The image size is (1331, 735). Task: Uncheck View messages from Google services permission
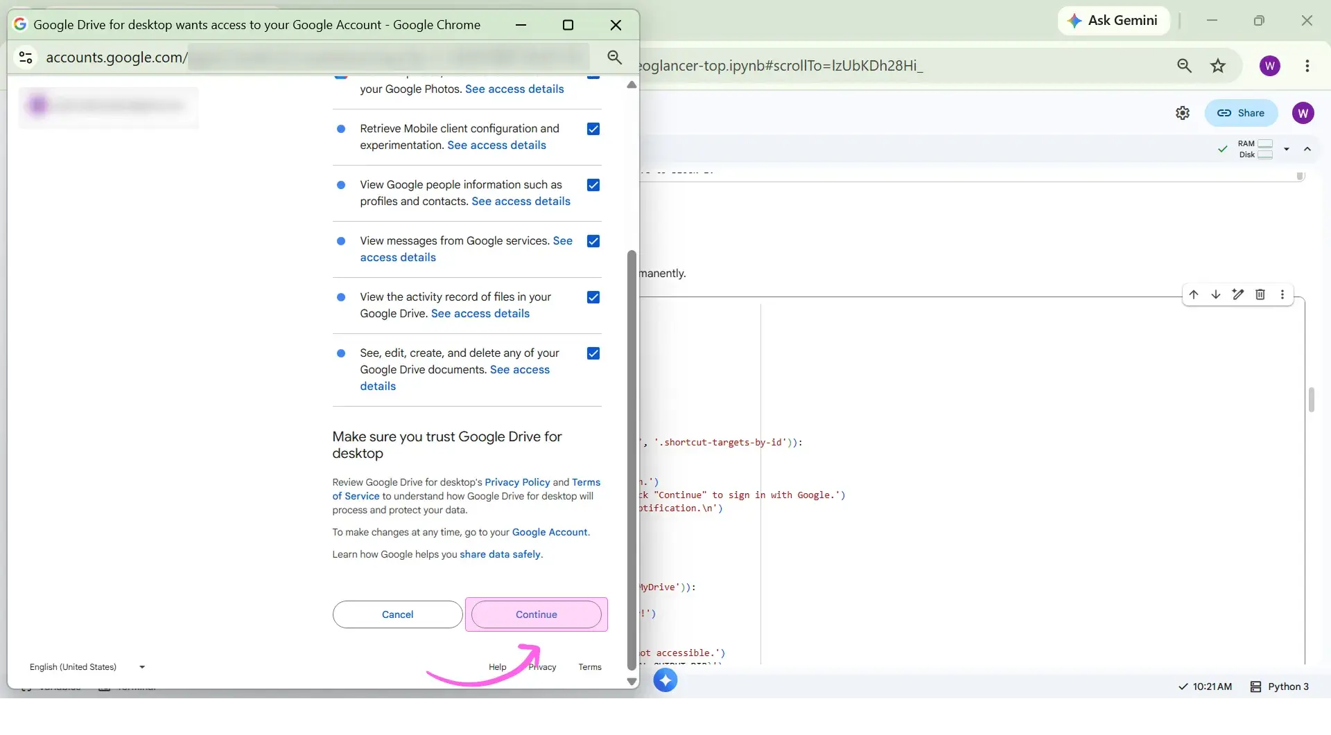coord(593,241)
